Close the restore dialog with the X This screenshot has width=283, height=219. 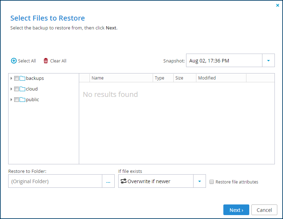(x=278, y=5)
